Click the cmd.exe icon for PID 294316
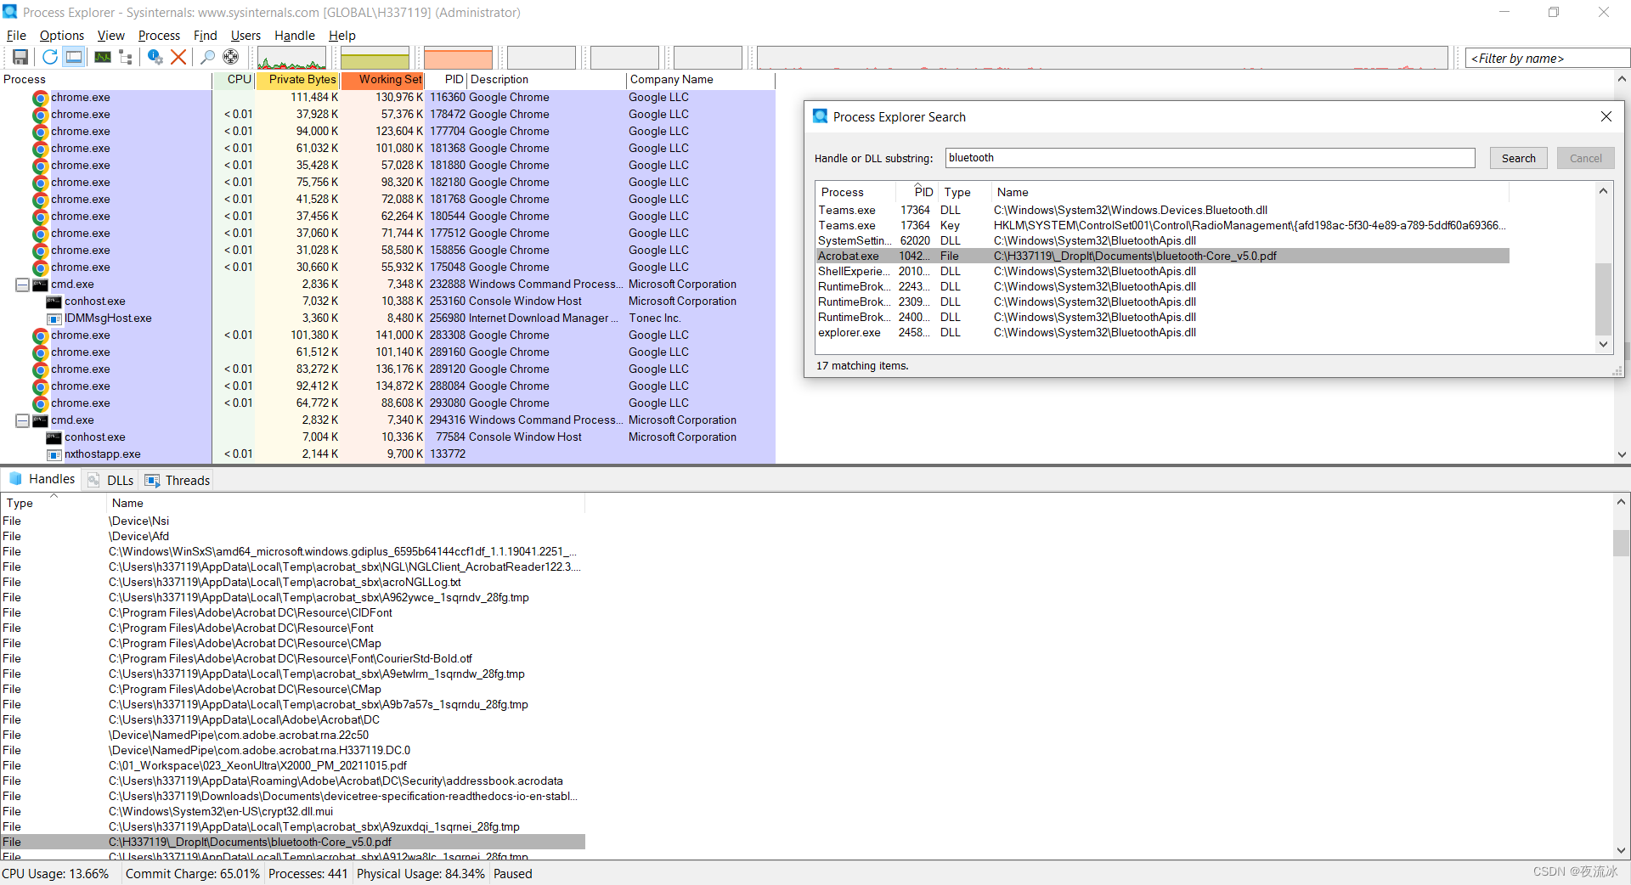The height and width of the screenshot is (885, 1631). tap(40, 420)
